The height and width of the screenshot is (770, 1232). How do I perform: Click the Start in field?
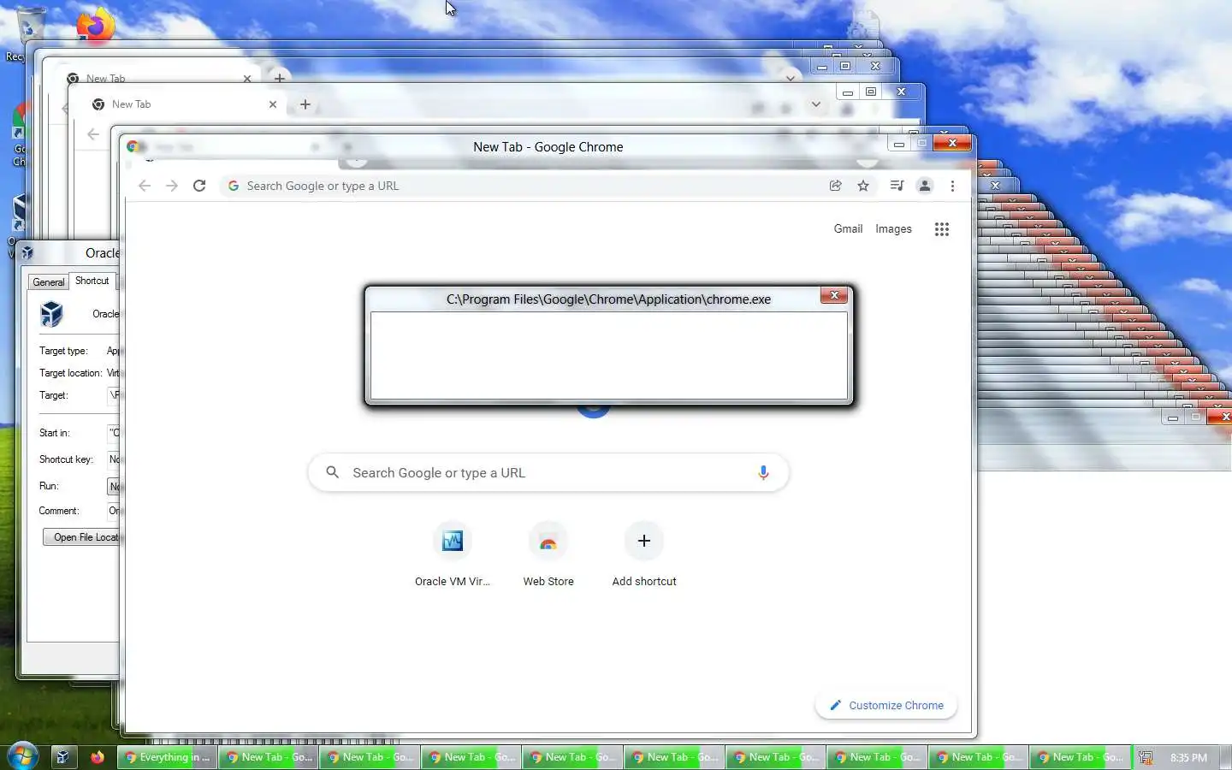click(x=113, y=433)
